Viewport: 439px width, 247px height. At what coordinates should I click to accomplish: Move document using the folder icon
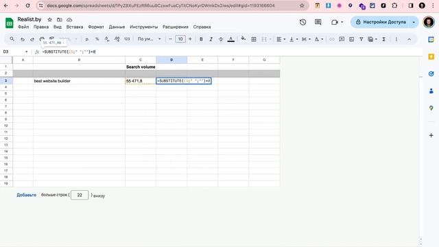[x=60, y=20]
